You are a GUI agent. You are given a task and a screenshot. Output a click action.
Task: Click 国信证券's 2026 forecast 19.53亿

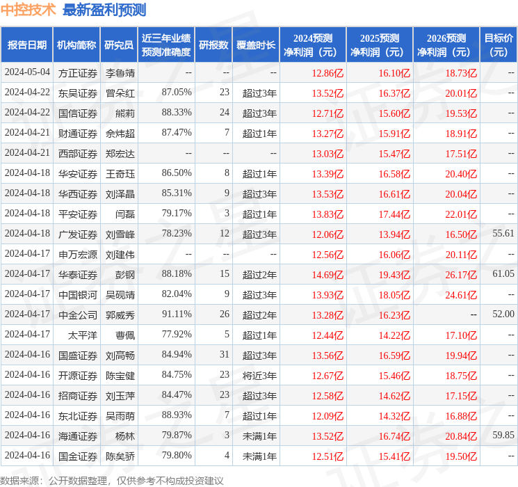pyautogui.click(x=461, y=113)
